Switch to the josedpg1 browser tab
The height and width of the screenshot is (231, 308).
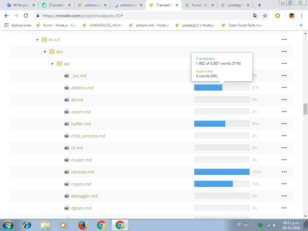click(236, 5)
